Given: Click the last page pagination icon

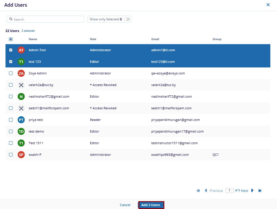Looking at the screenshot, I should coord(260,191).
